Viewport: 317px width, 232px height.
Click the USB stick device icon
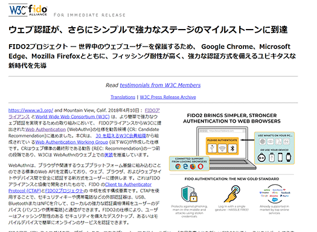coord(272,157)
